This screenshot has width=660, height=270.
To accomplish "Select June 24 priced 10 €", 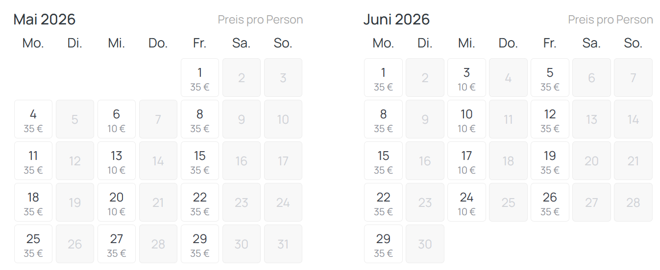I will pyautogui.click(x=466, y=202).
